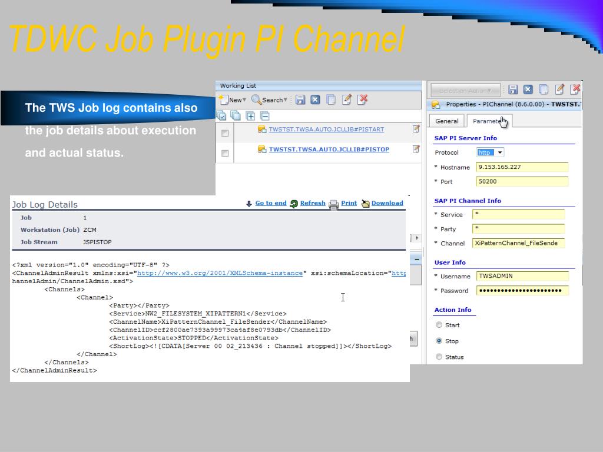Click the Username field
The height and width of the screenshot is (452, 603).
[x=522, y=276]
